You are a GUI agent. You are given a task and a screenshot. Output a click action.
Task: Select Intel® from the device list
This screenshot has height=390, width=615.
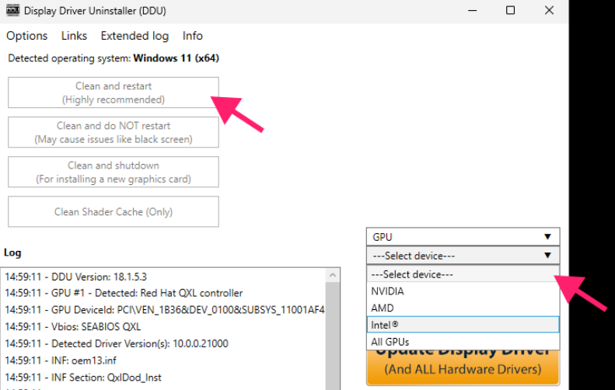(463, 325)
